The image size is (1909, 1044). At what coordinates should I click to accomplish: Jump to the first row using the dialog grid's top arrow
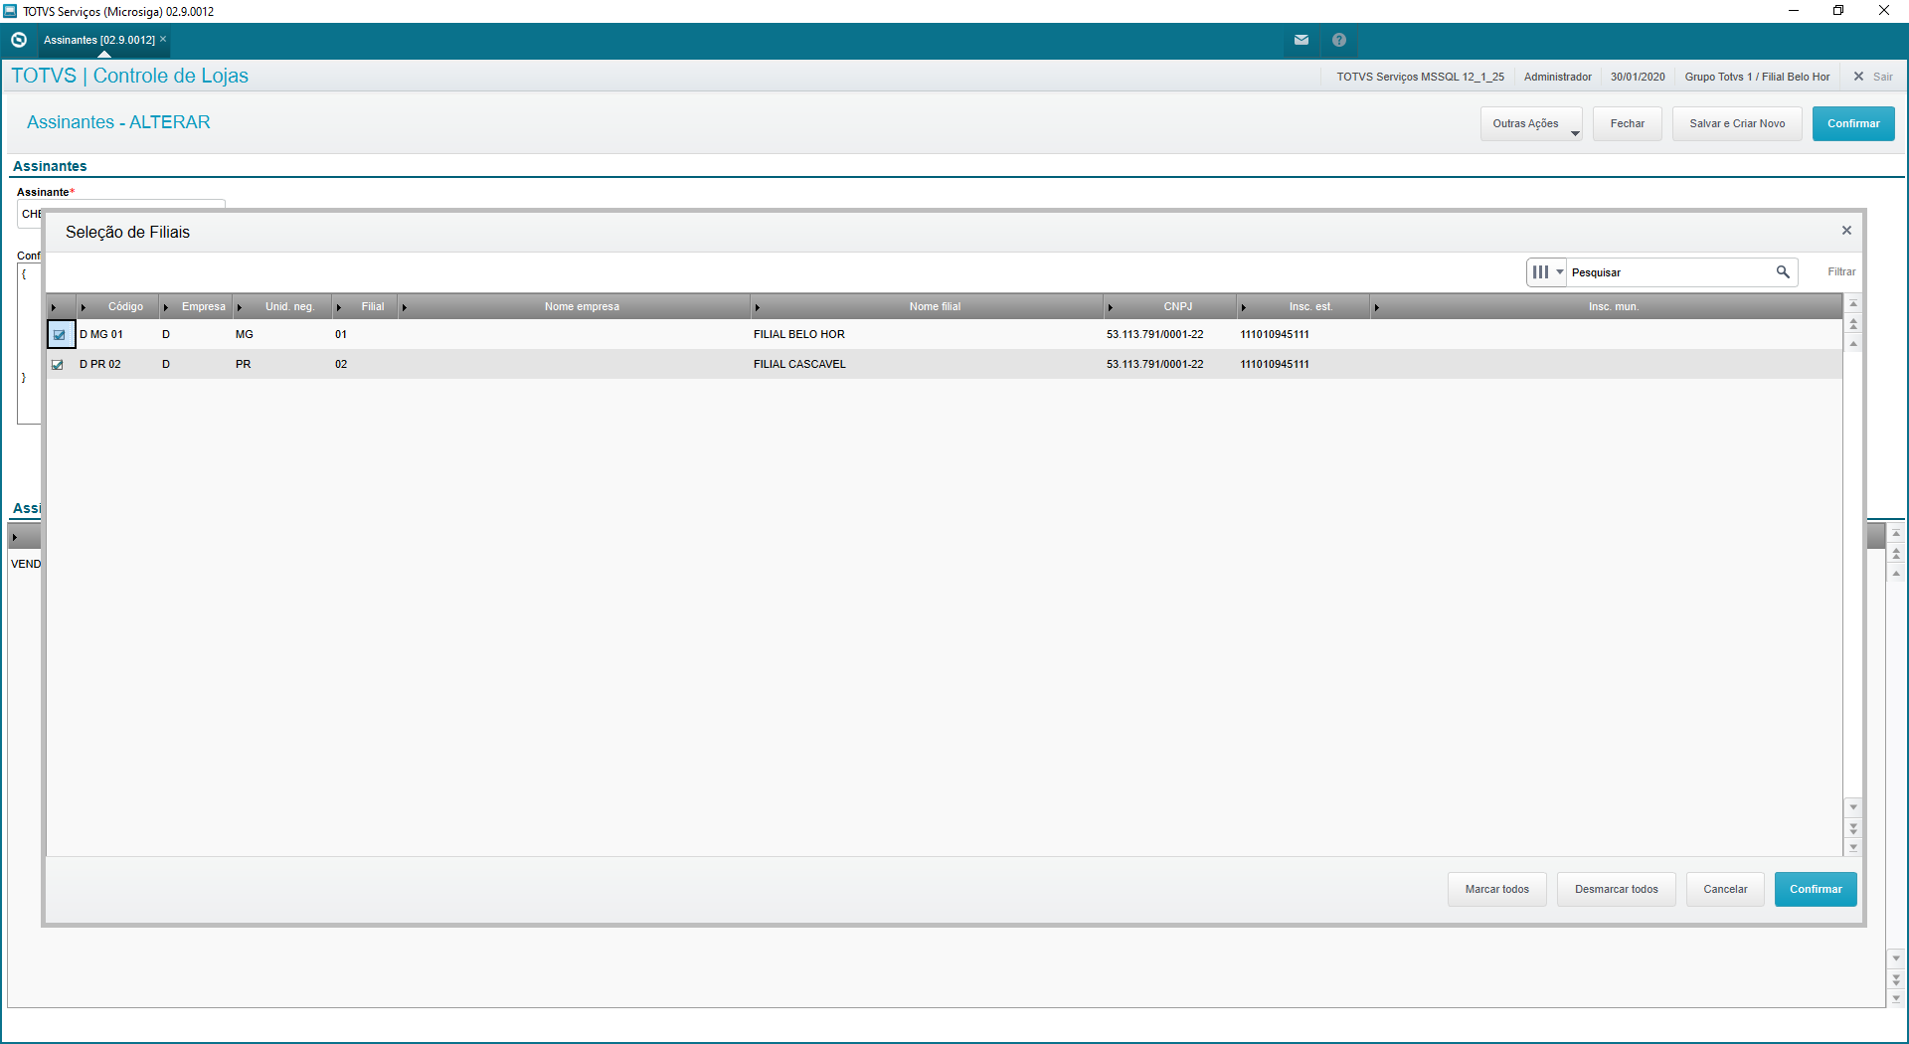click(1853, 303)
